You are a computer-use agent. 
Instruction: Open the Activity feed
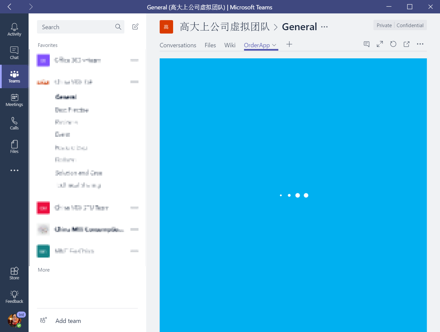(x=14, y=30)
